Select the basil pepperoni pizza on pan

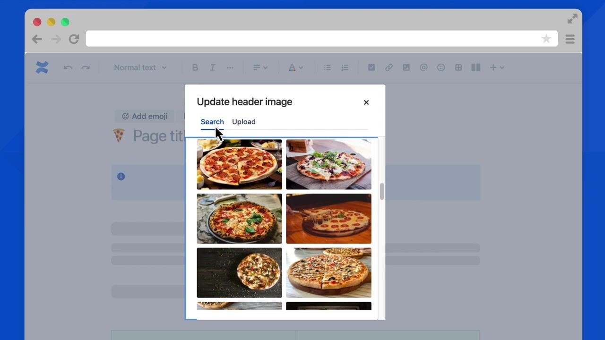click(239, 219)
